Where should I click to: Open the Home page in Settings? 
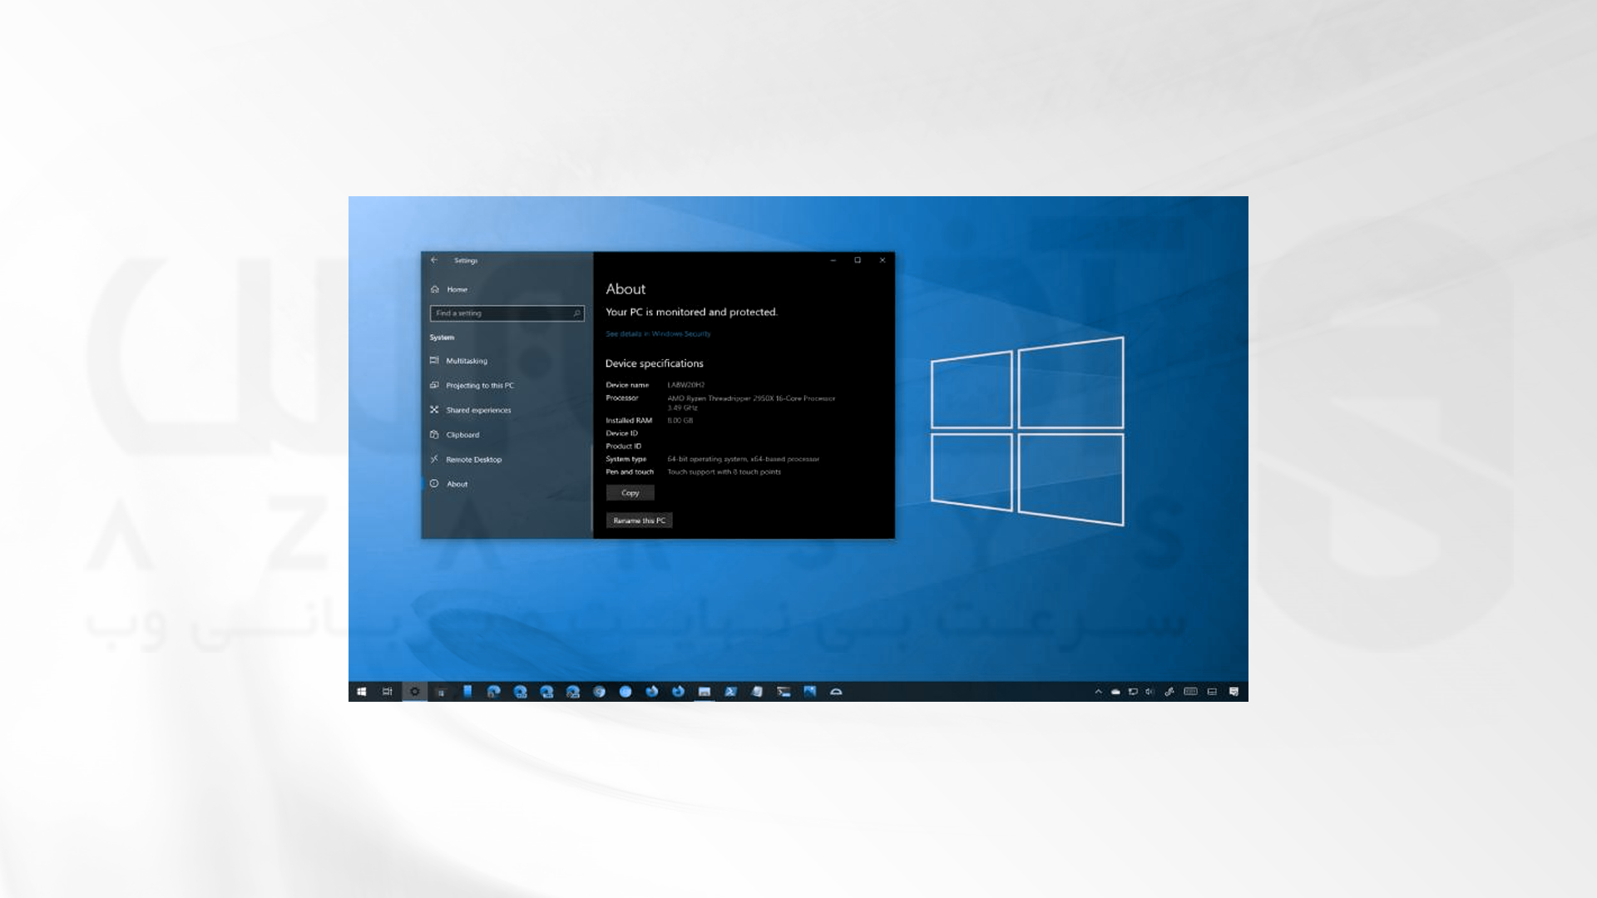point(449,289)
